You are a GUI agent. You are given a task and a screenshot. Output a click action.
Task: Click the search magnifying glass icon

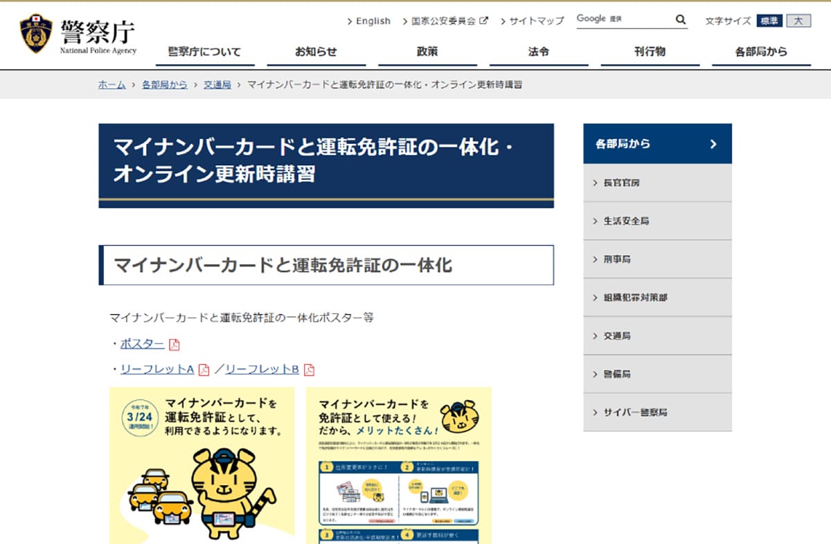(681, 20)
